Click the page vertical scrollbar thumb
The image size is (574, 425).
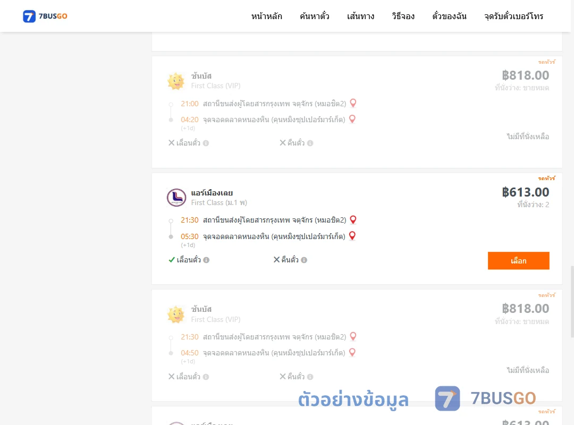[572, 302]
